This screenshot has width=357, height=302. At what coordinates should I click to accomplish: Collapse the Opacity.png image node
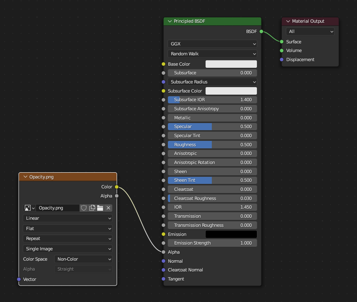tap(25, 177)
